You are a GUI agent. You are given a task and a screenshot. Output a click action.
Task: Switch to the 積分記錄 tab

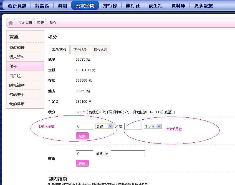[x=80, y=50]
